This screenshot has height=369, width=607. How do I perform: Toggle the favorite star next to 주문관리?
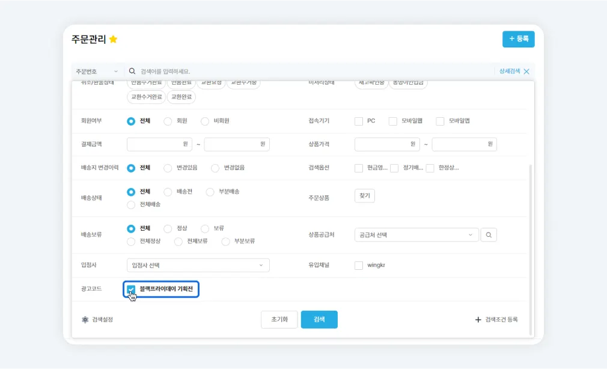[x=114, y=39]
